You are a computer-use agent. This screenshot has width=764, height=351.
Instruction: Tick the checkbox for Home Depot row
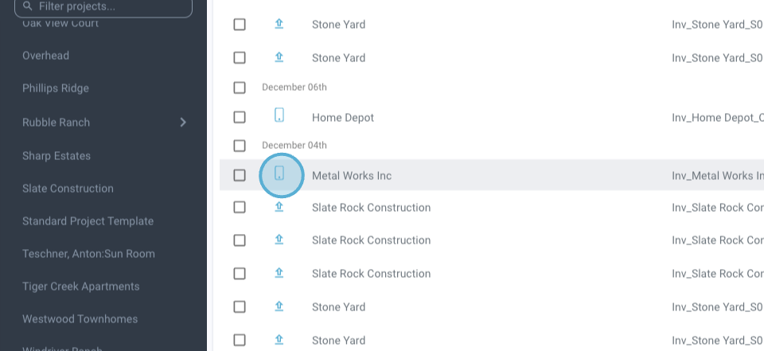240,117
